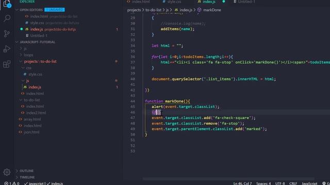Click the function markDone() declaration
This screenshot has width=330, height=185.
click(x=167, y=101)
